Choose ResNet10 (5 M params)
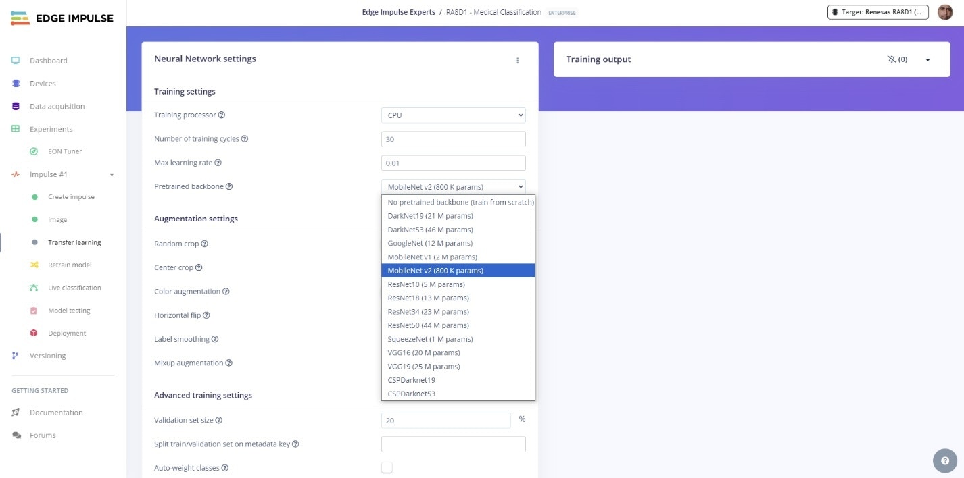964x478 pixels. pyautogui.click(x=458, y=284)
